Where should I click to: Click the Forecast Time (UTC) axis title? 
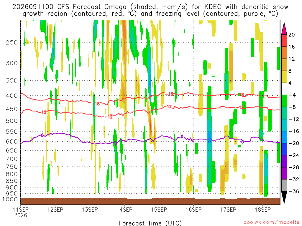pos(150,223)
